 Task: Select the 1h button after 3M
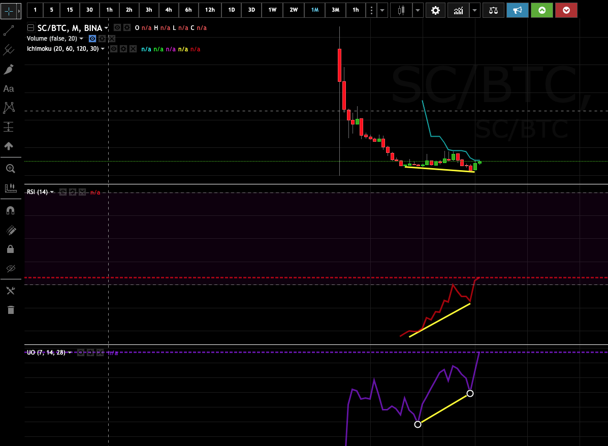356,10
